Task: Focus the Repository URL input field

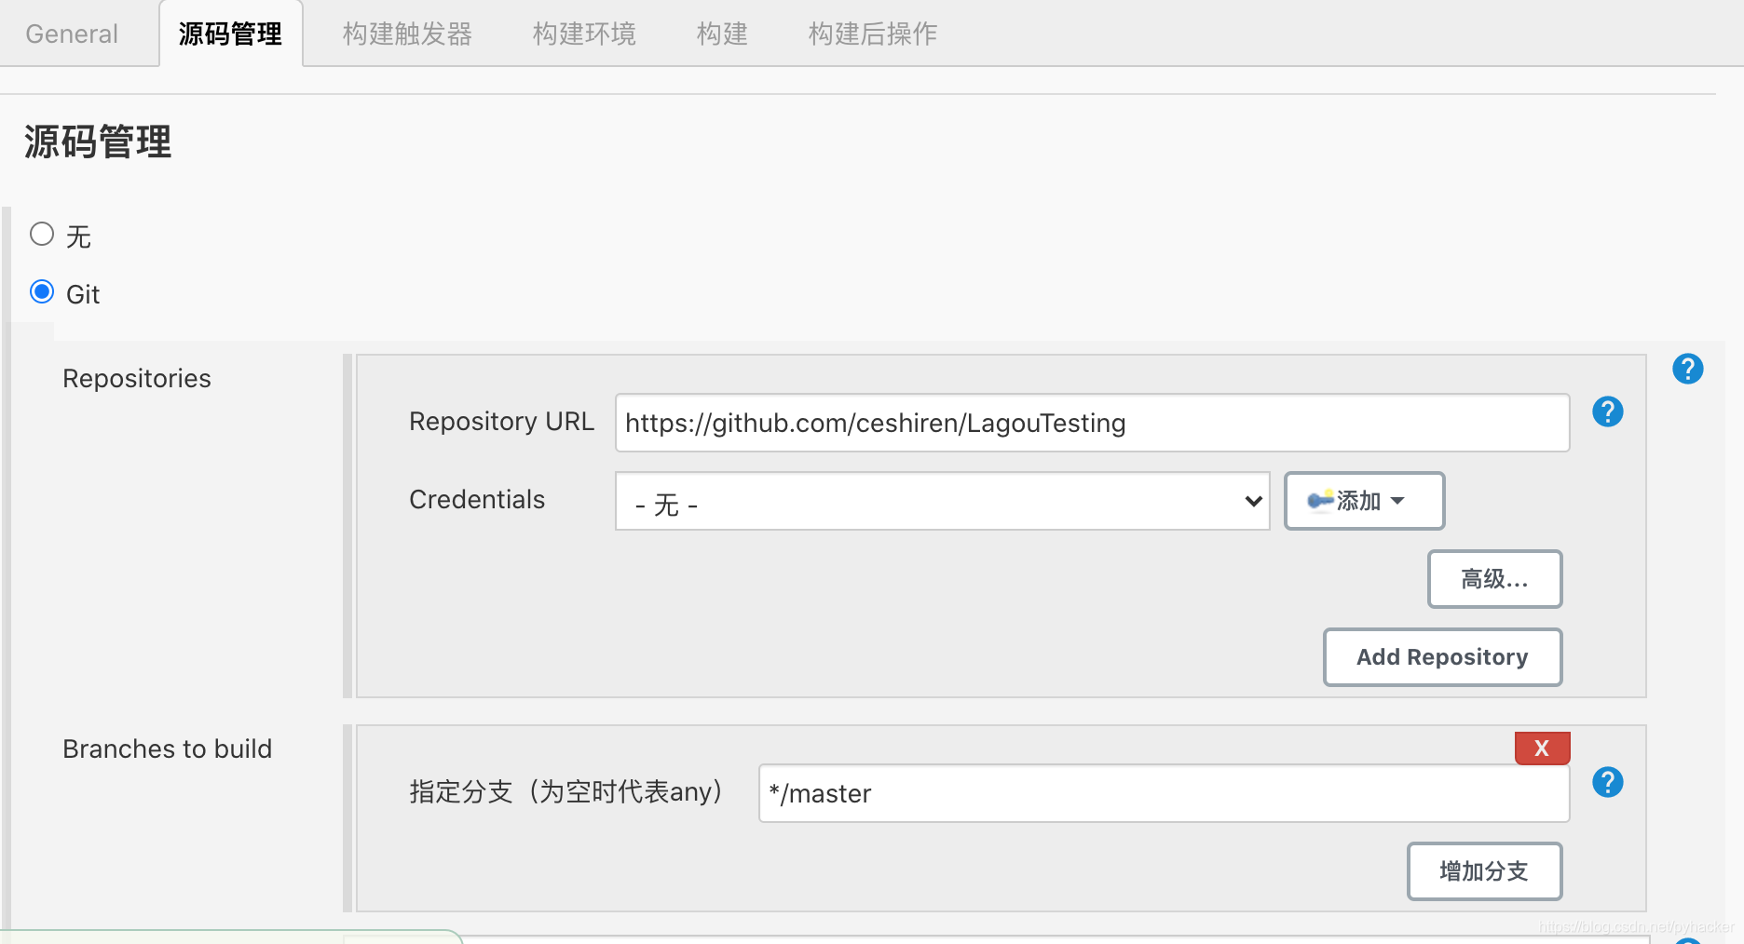Action: pos(1092,423)
